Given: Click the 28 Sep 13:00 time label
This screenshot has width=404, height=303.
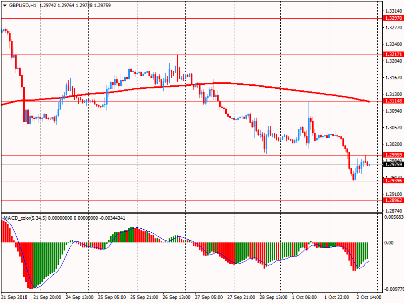Looking at the screenshot, I should tap(274, 297).
